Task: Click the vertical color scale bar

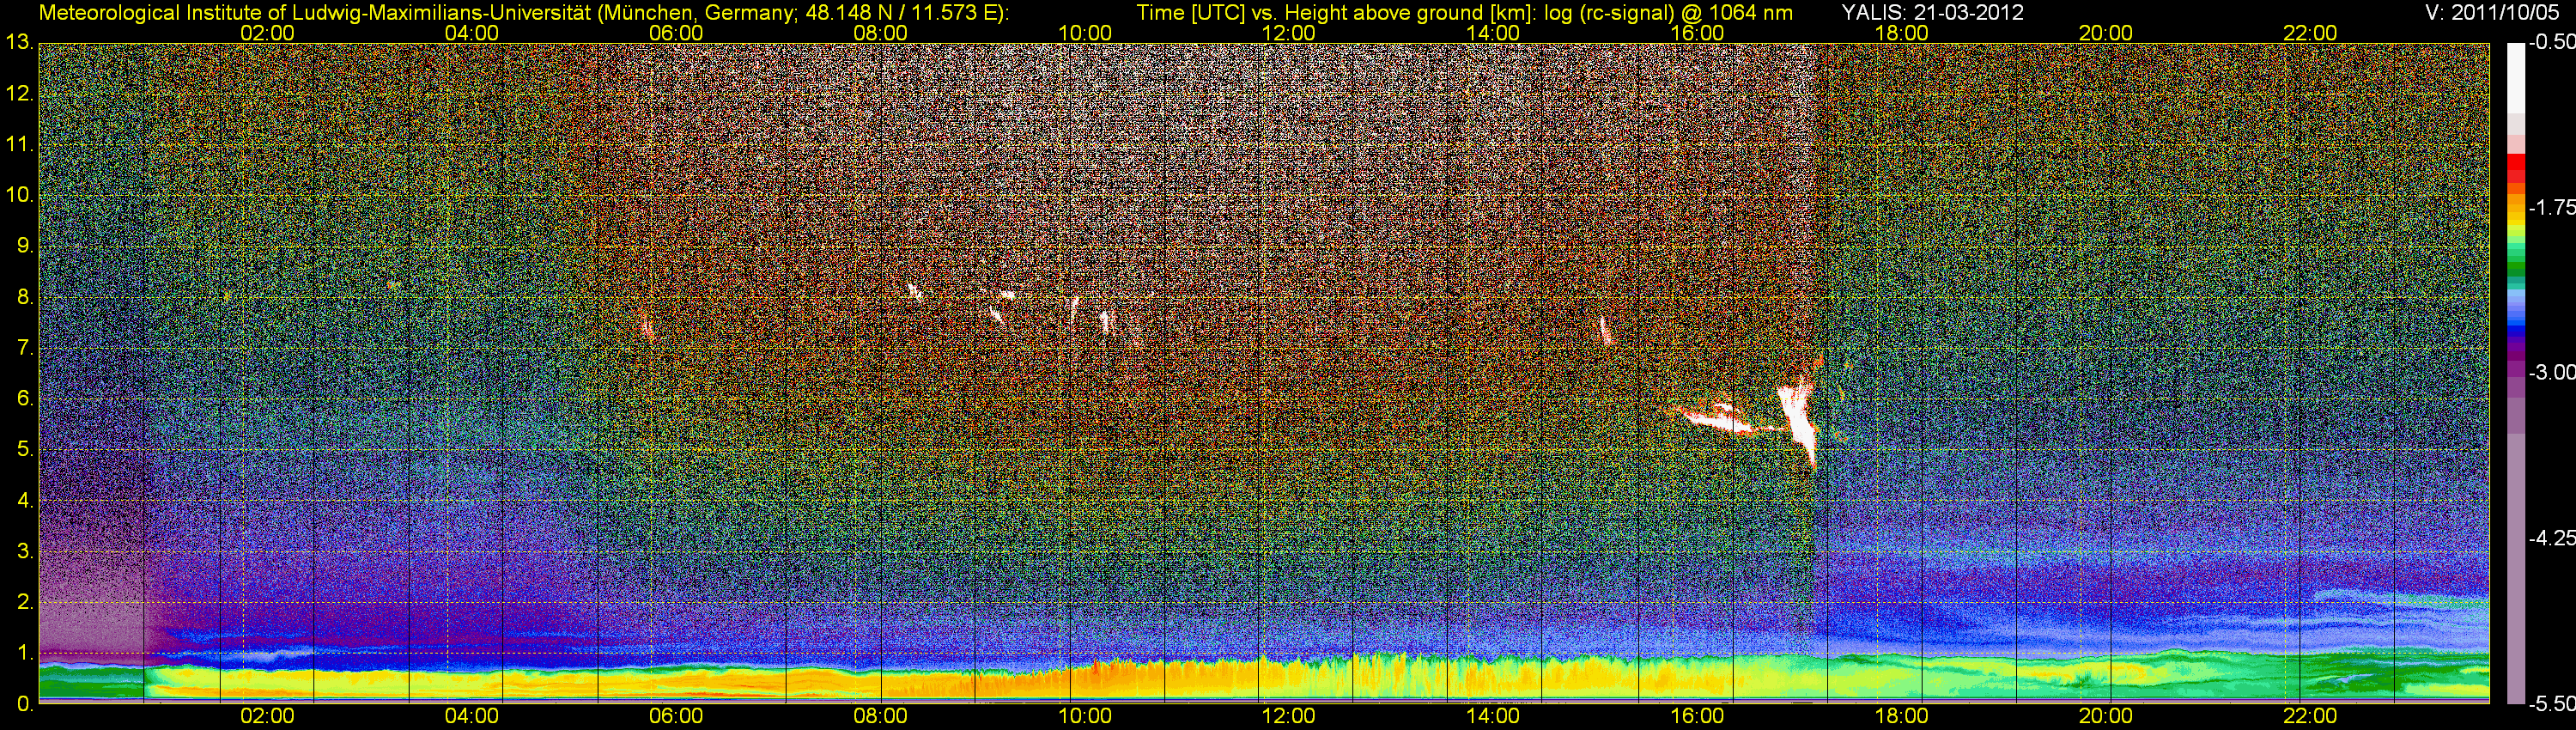Action: [x=2515, y=373]
